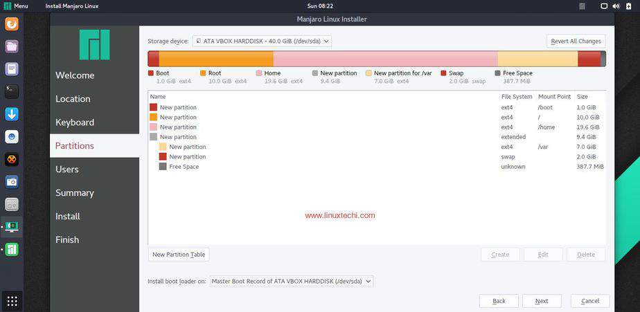Click the /boot mount point cell
The width and height of the screenshot is (640, 312).
[x=545, y=107]
